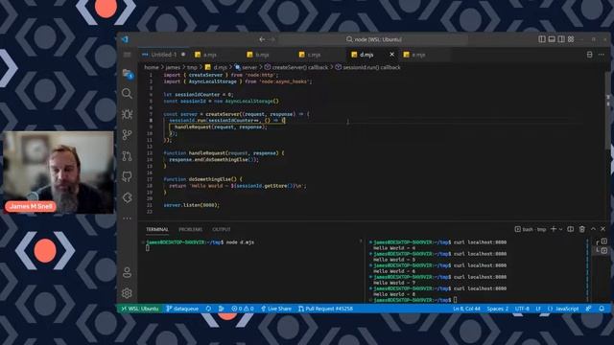Change indentation 'Spaces: 2'
Viewport: 614px width, 345px height.
[x=498, y=309]
